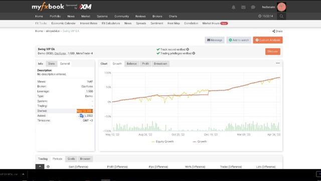Click the orange Discuss button
The image size is (321, 181).
[273, 51]
